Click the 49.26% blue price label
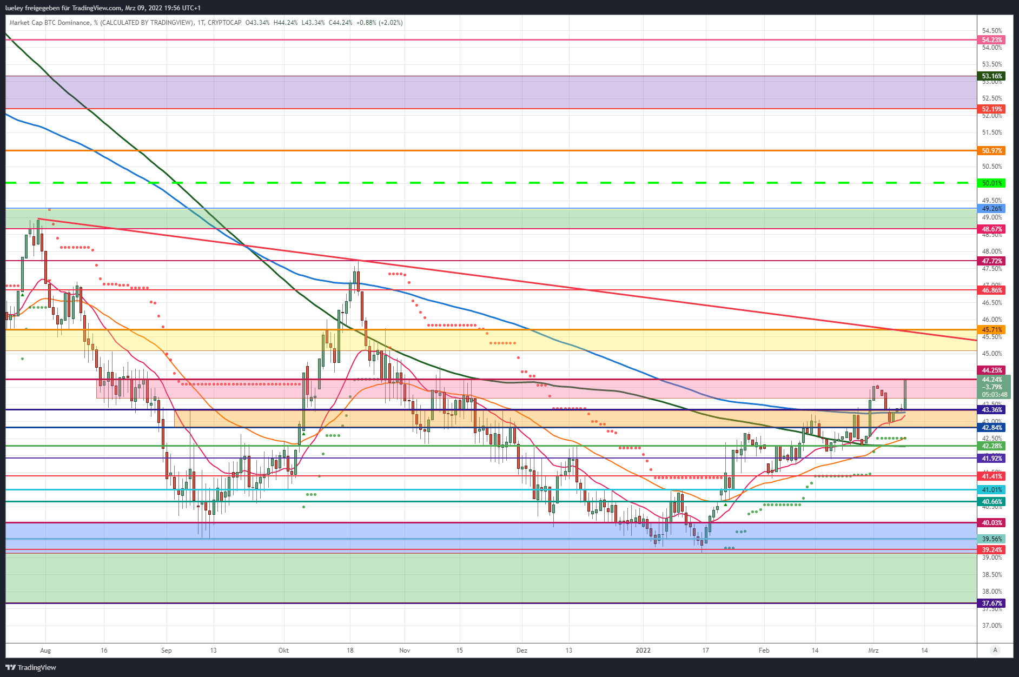The width and height of the screenshot is (1019, 677). [x=991, y=209]
